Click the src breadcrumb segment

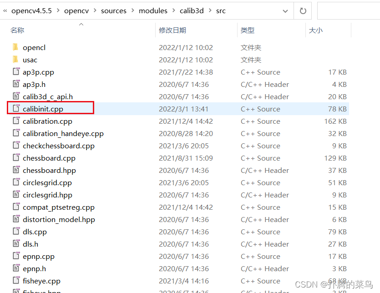tap(221, 11)
